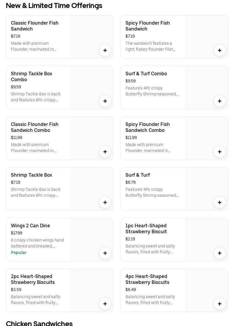Add Classic Flounder Fish Sandwich to cart
This screenshot has width=238, height=326.
click(x=105, y=50)
